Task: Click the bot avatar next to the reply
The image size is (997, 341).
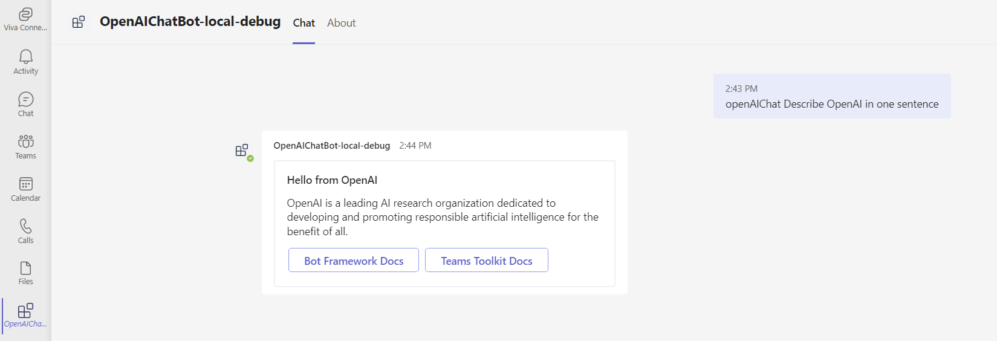Action: (242, 151)
